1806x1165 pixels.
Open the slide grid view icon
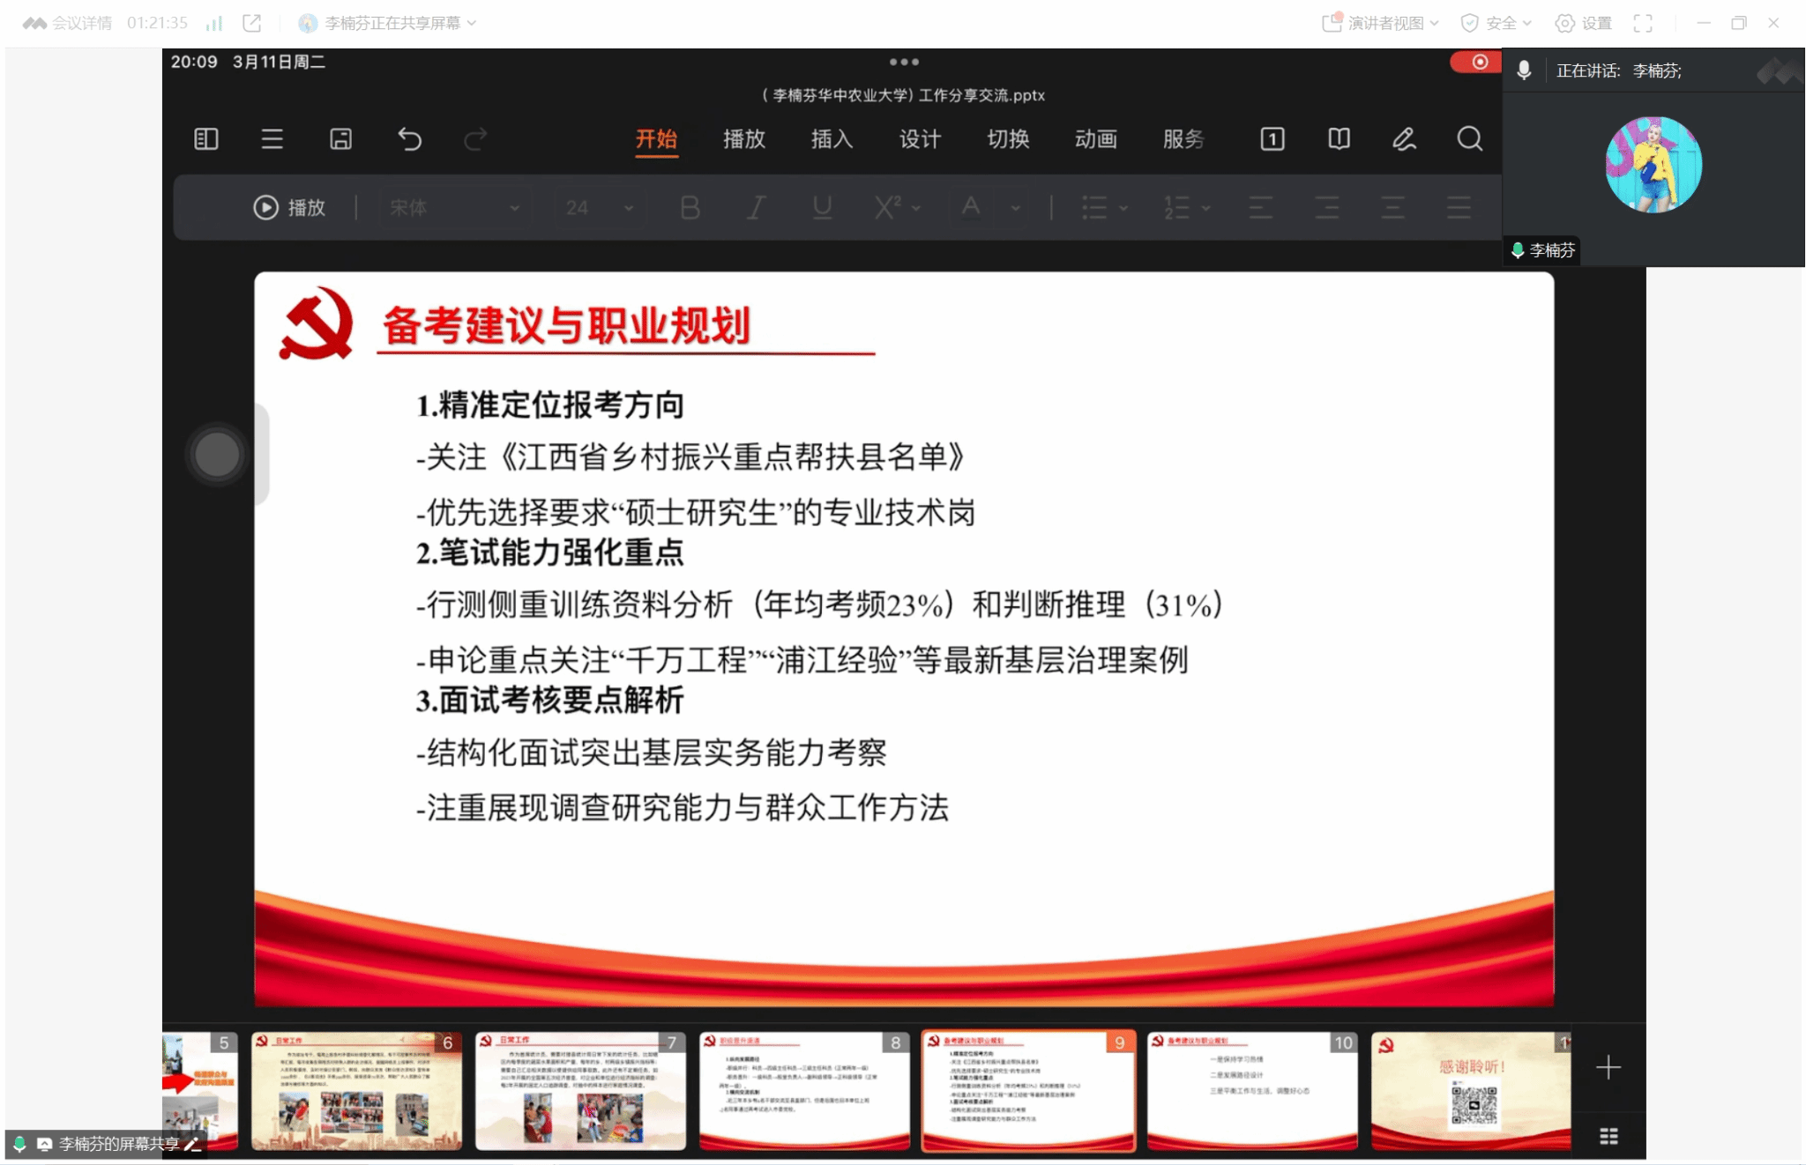[x=1608, y=1136]
